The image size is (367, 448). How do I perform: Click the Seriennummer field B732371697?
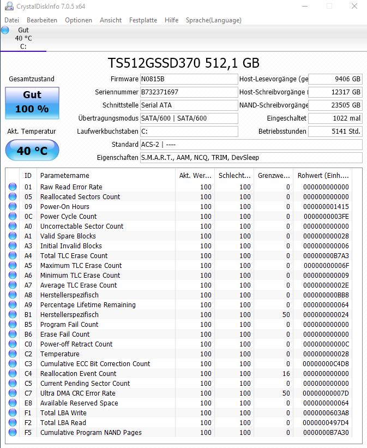pyautogui.click(x=189, y=92)
